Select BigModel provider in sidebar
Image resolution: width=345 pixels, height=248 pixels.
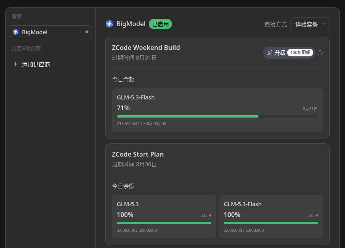coord(50,32)
